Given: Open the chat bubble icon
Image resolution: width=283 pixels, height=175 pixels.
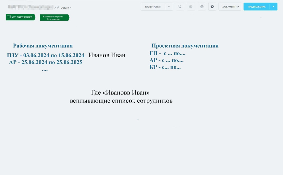Looking at the screenshot, I should pyautogui.click(x=202, y=7).
